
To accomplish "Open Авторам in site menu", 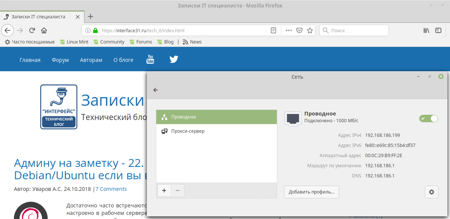I will point(91,60).
